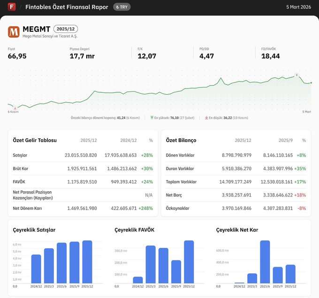Click the Piyasa Değeri value 17,7 mr
The height and width of the screenshot is (298, 319).
pyautogui.click(x=82, y=56)
